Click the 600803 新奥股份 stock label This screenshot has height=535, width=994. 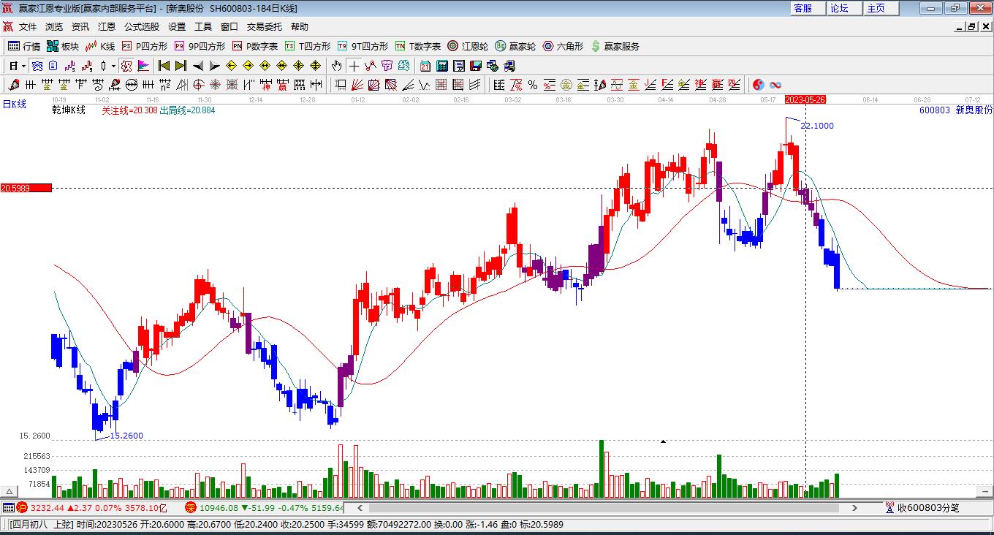956,110
